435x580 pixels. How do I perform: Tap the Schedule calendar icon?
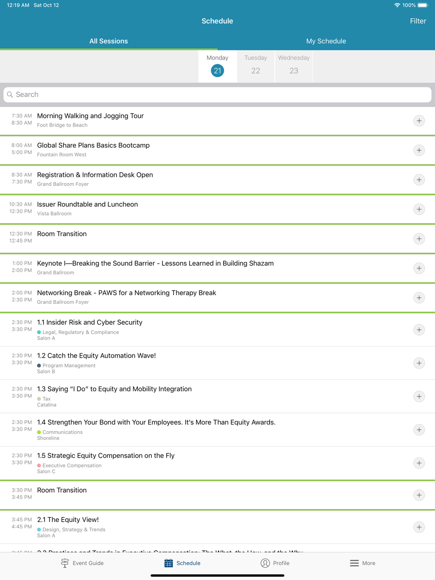coord(169,563)
